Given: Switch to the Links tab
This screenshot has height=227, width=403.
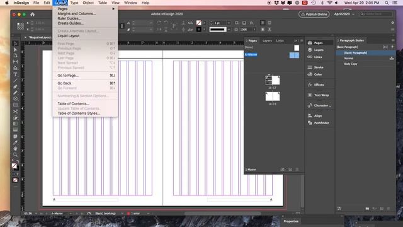Looking at the screenshot, I should (x=280, y=40).
